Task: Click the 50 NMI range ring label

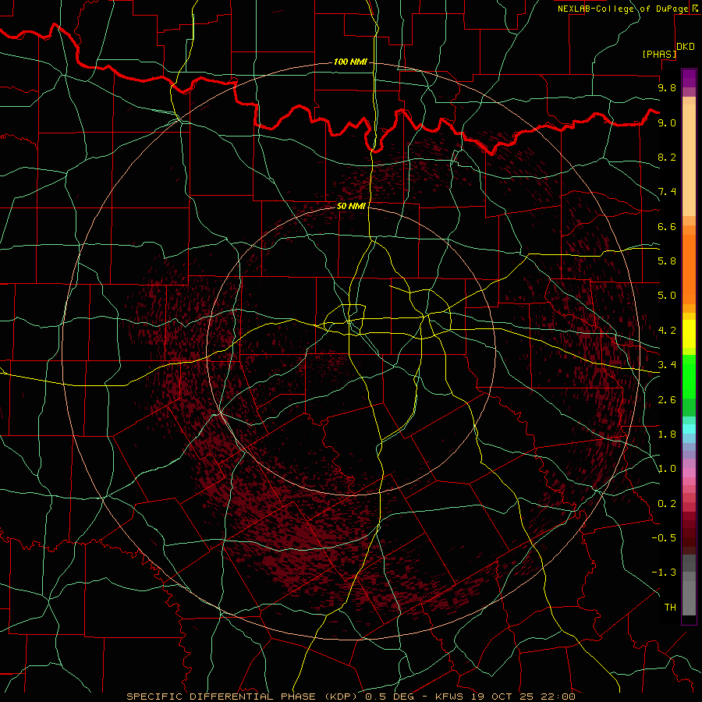Action: point(351,206)
